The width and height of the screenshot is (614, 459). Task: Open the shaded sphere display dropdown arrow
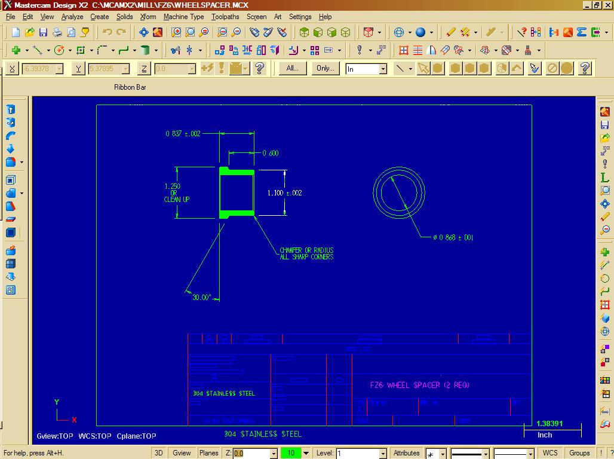pos(431,32)
